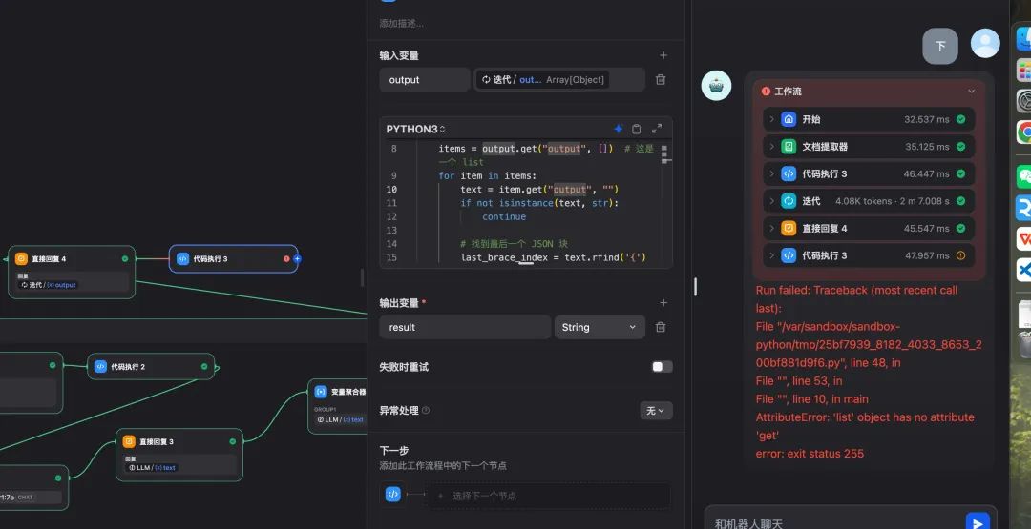Image resolution: width=1031 pixels, height=529 pixels.
Task: Click the blue plus handle on 代码执行 3 node
Action: tap(297, 258)
